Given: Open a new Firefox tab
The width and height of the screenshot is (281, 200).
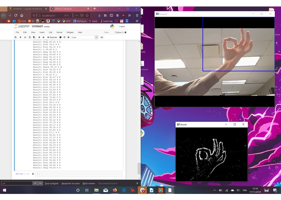Looking at the screenshot, I should click(95, 9).
